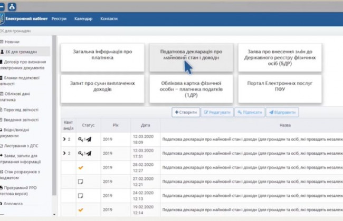343x221 pixels.
Task: Click the draft note status icon dated 27.02.2020
Action: pyautogui.click(x=81, y=182)
